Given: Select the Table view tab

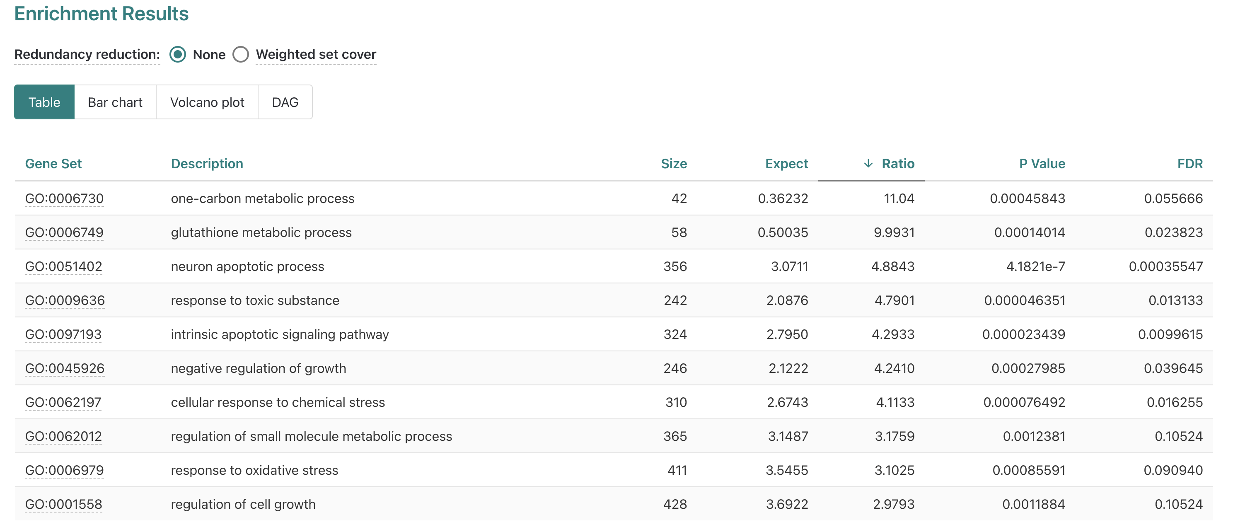Looking at the screenshot, I should [x=44, y=102].
